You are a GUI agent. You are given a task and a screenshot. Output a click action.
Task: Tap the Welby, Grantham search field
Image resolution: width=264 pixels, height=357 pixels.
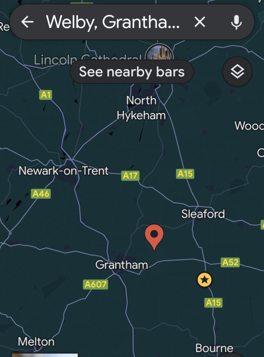[x=113, y=22]
